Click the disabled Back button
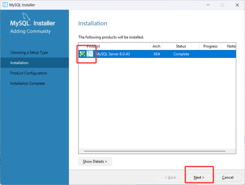 tap(170, 177)
